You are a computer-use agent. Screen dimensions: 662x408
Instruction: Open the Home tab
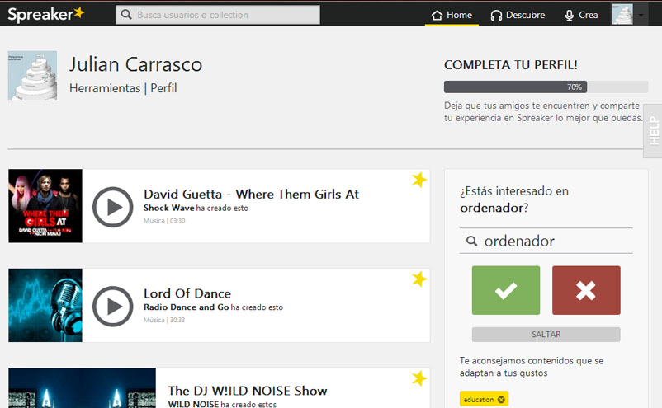(452, 15)
